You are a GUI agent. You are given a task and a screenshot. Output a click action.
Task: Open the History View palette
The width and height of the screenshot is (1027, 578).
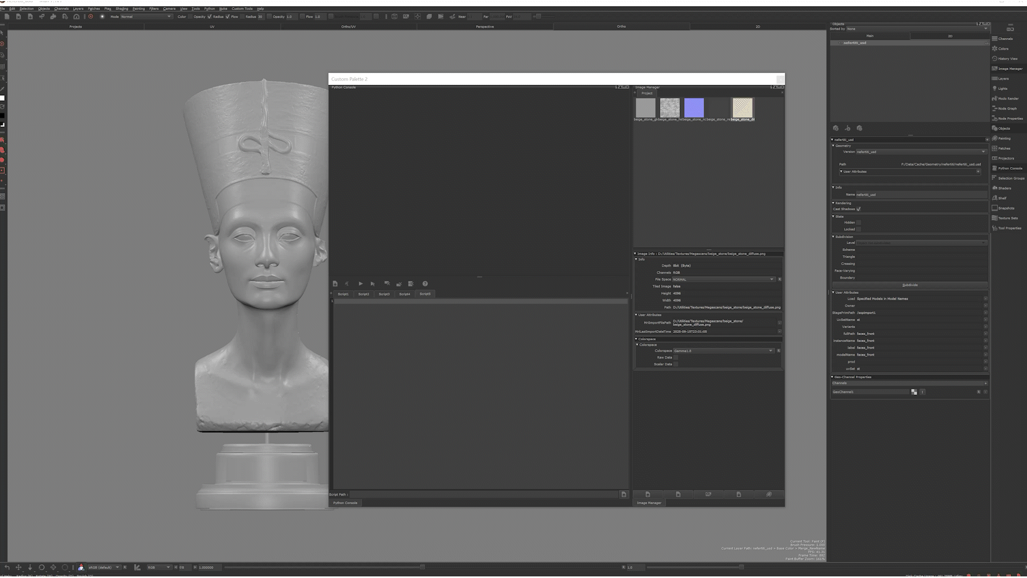click(x=1007, y=59)
